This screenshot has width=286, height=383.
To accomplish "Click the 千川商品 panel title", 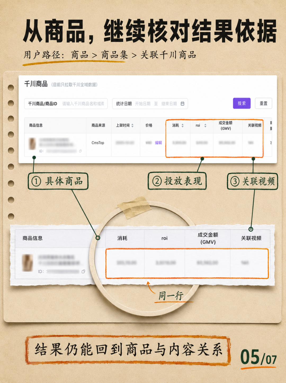I will (36, 84).
